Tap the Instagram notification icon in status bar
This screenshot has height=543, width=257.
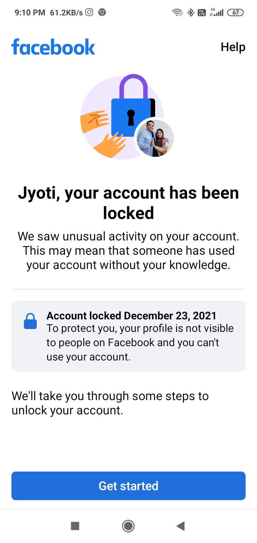coord(90,13)
